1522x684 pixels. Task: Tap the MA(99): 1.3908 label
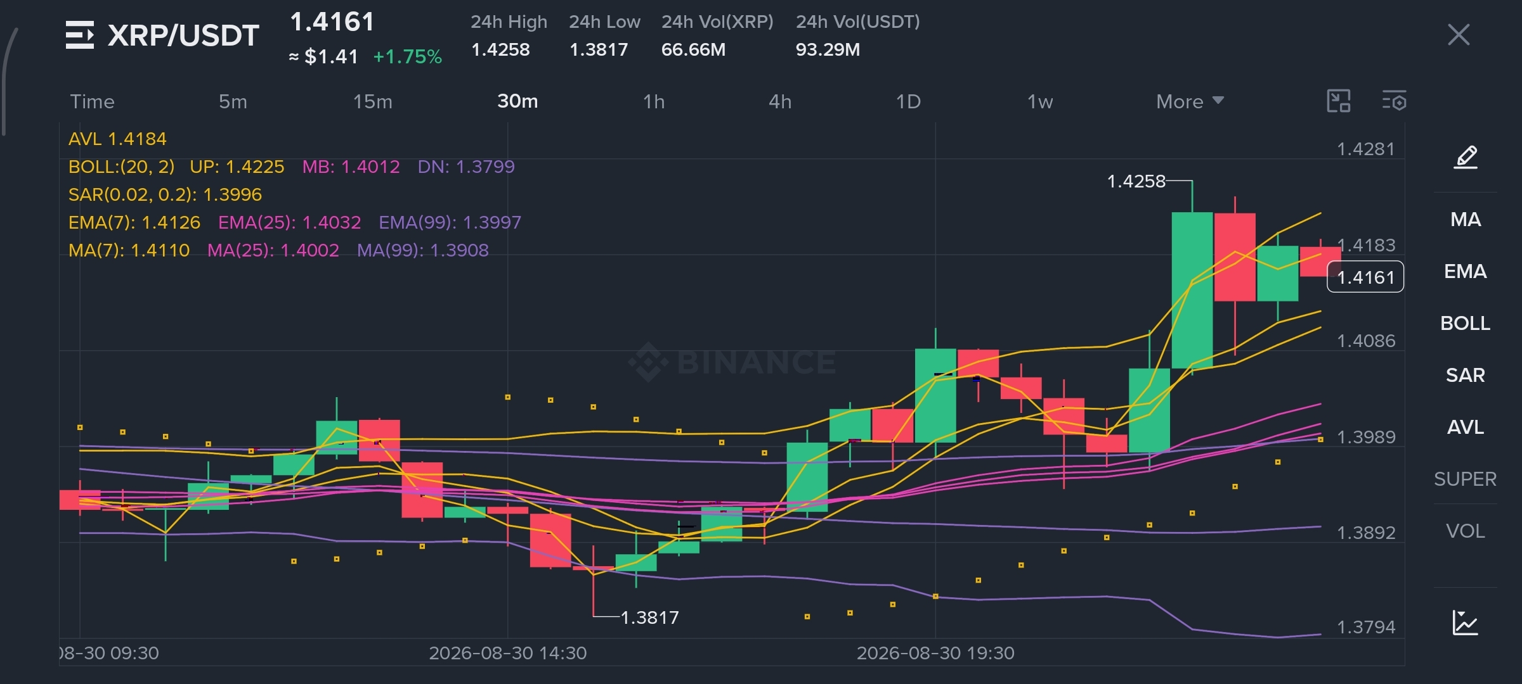coord(423,250)
